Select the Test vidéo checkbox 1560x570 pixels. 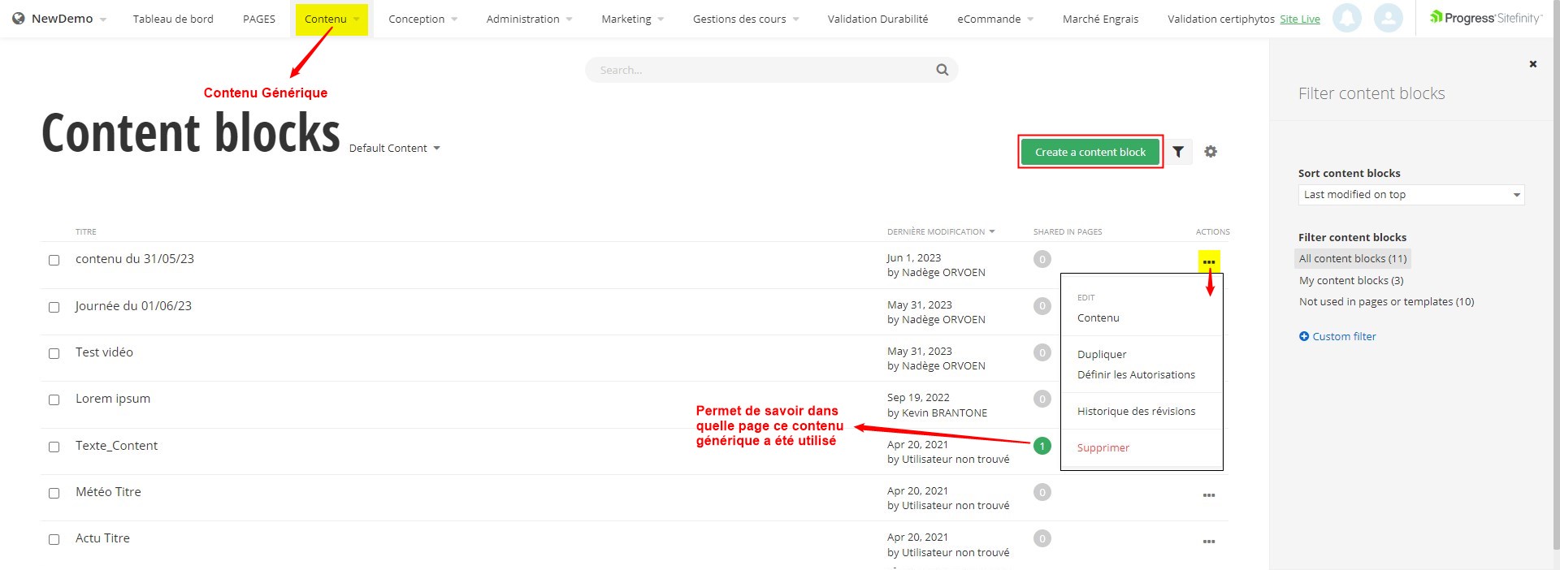click(54, 353)
